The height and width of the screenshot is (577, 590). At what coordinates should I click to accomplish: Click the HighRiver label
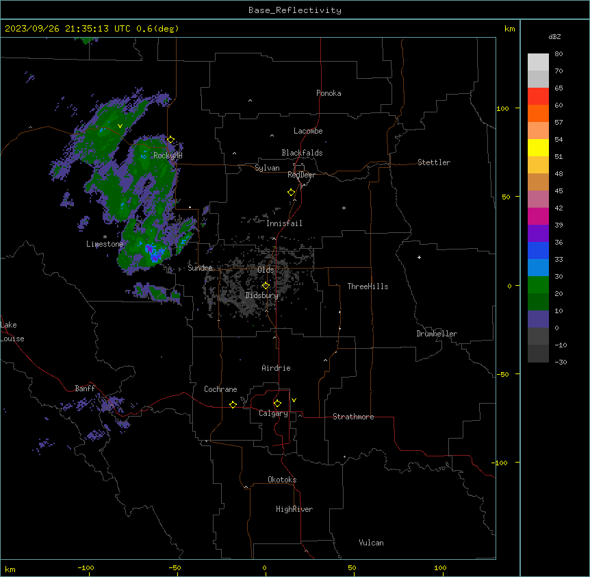(x=294, y=509)
